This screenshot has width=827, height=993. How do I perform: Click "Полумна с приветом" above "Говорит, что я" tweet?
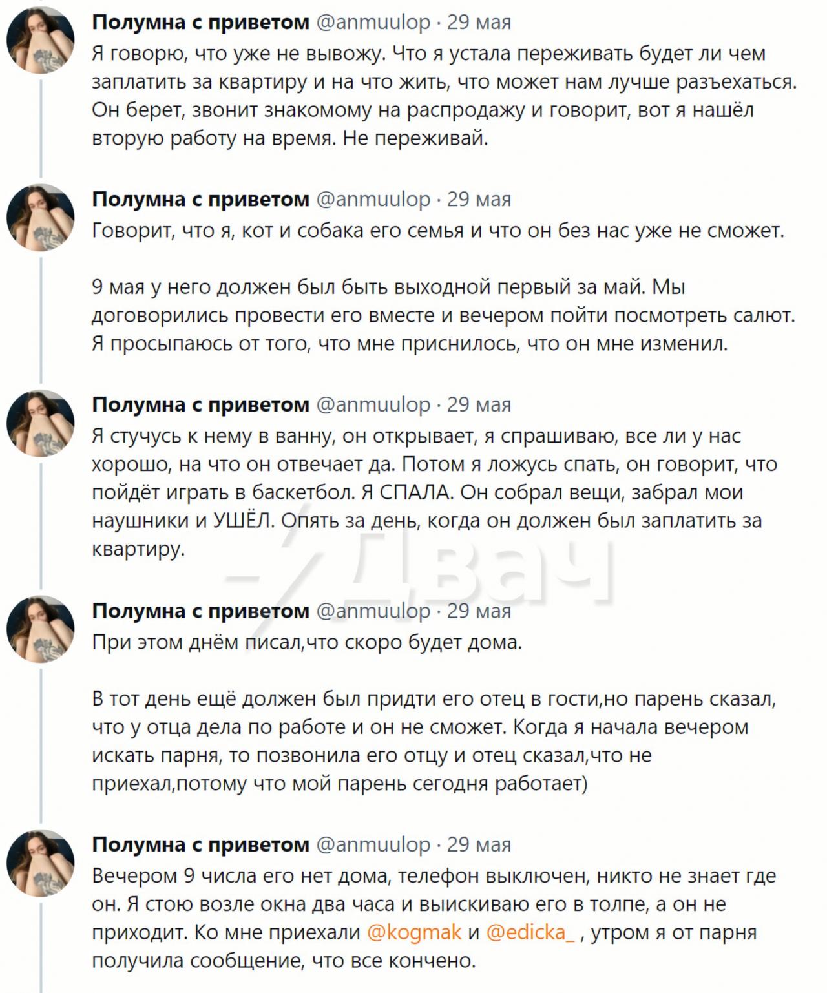pyautogui.click(x=200, y=200)
